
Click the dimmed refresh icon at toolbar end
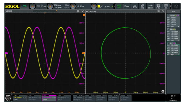pyautogui.click(x=176, y=6)
